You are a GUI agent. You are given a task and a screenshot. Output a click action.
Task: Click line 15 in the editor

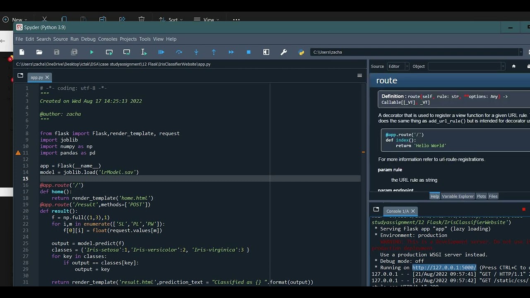coord(200,179)
